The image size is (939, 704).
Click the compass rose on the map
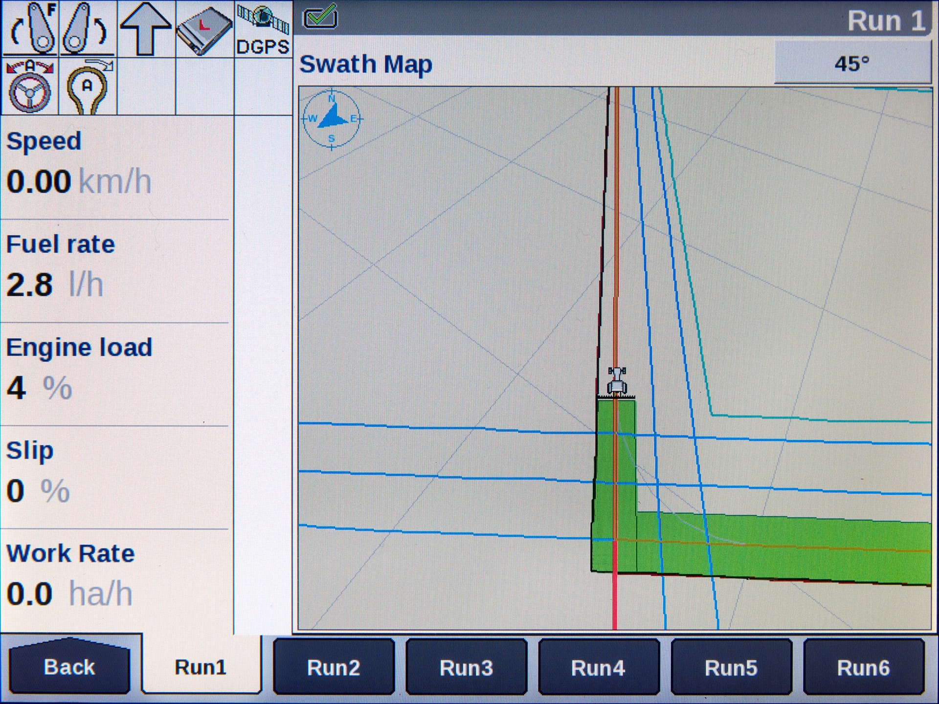[x=332, y=119]
